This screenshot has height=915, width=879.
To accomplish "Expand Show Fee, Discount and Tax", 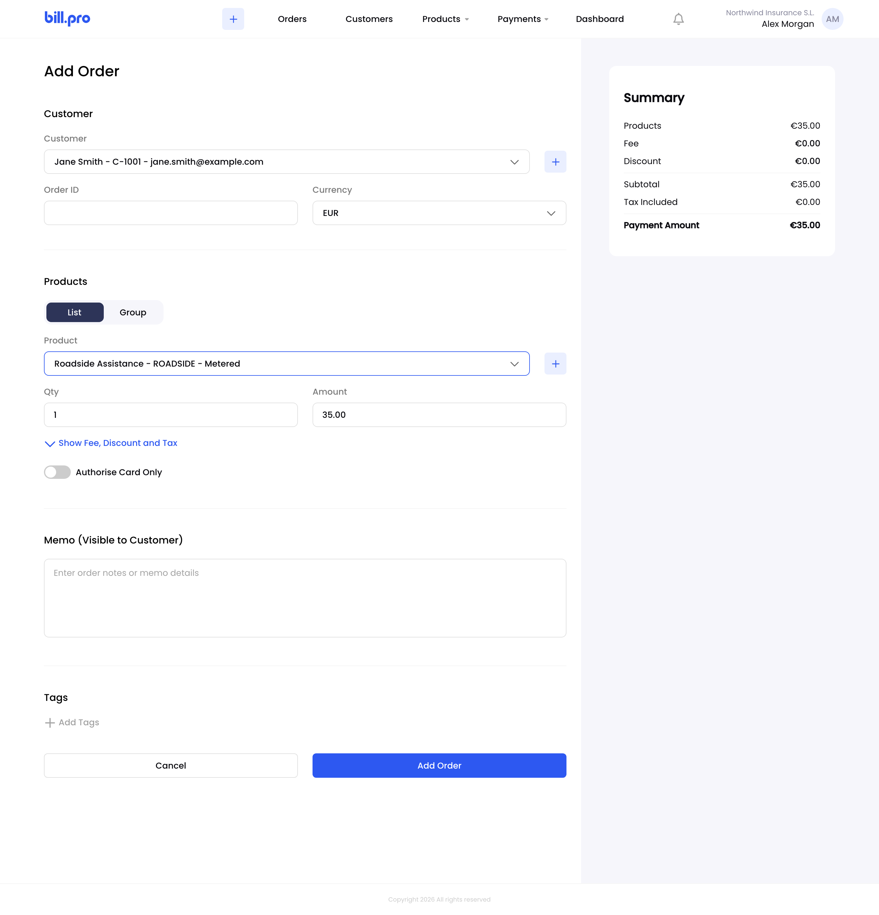I will click(111, 443).
